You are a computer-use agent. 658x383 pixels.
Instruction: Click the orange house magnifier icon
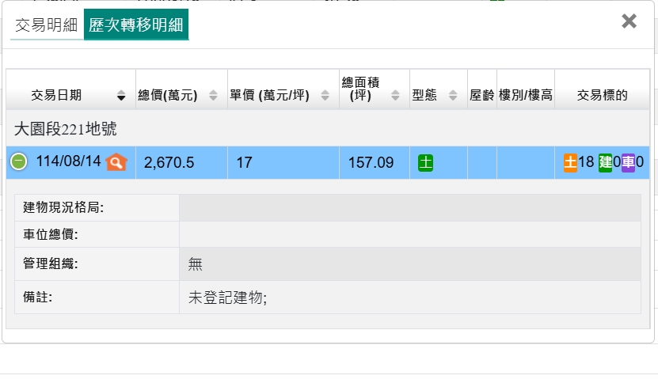[x=116, y=162]
